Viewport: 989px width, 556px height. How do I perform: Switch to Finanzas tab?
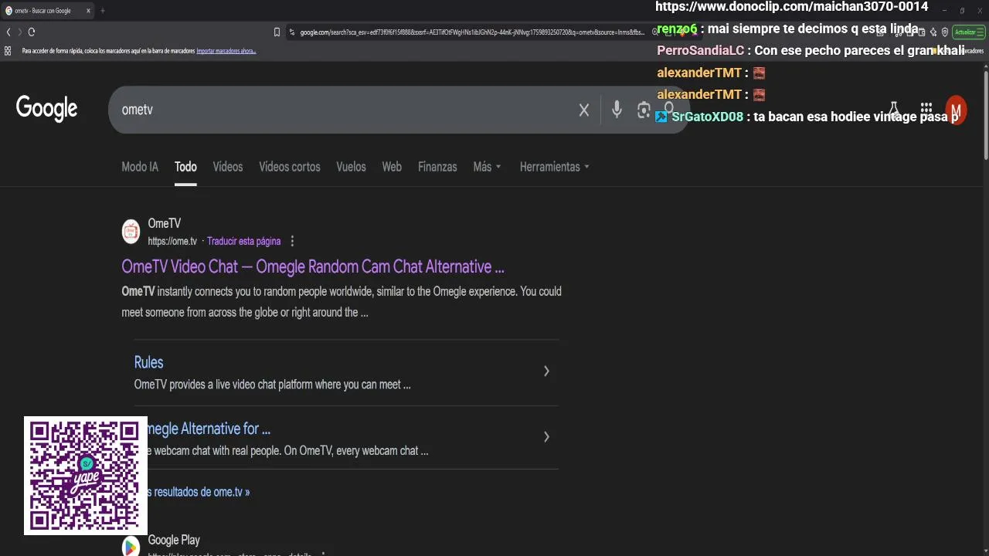click(437, 167)
